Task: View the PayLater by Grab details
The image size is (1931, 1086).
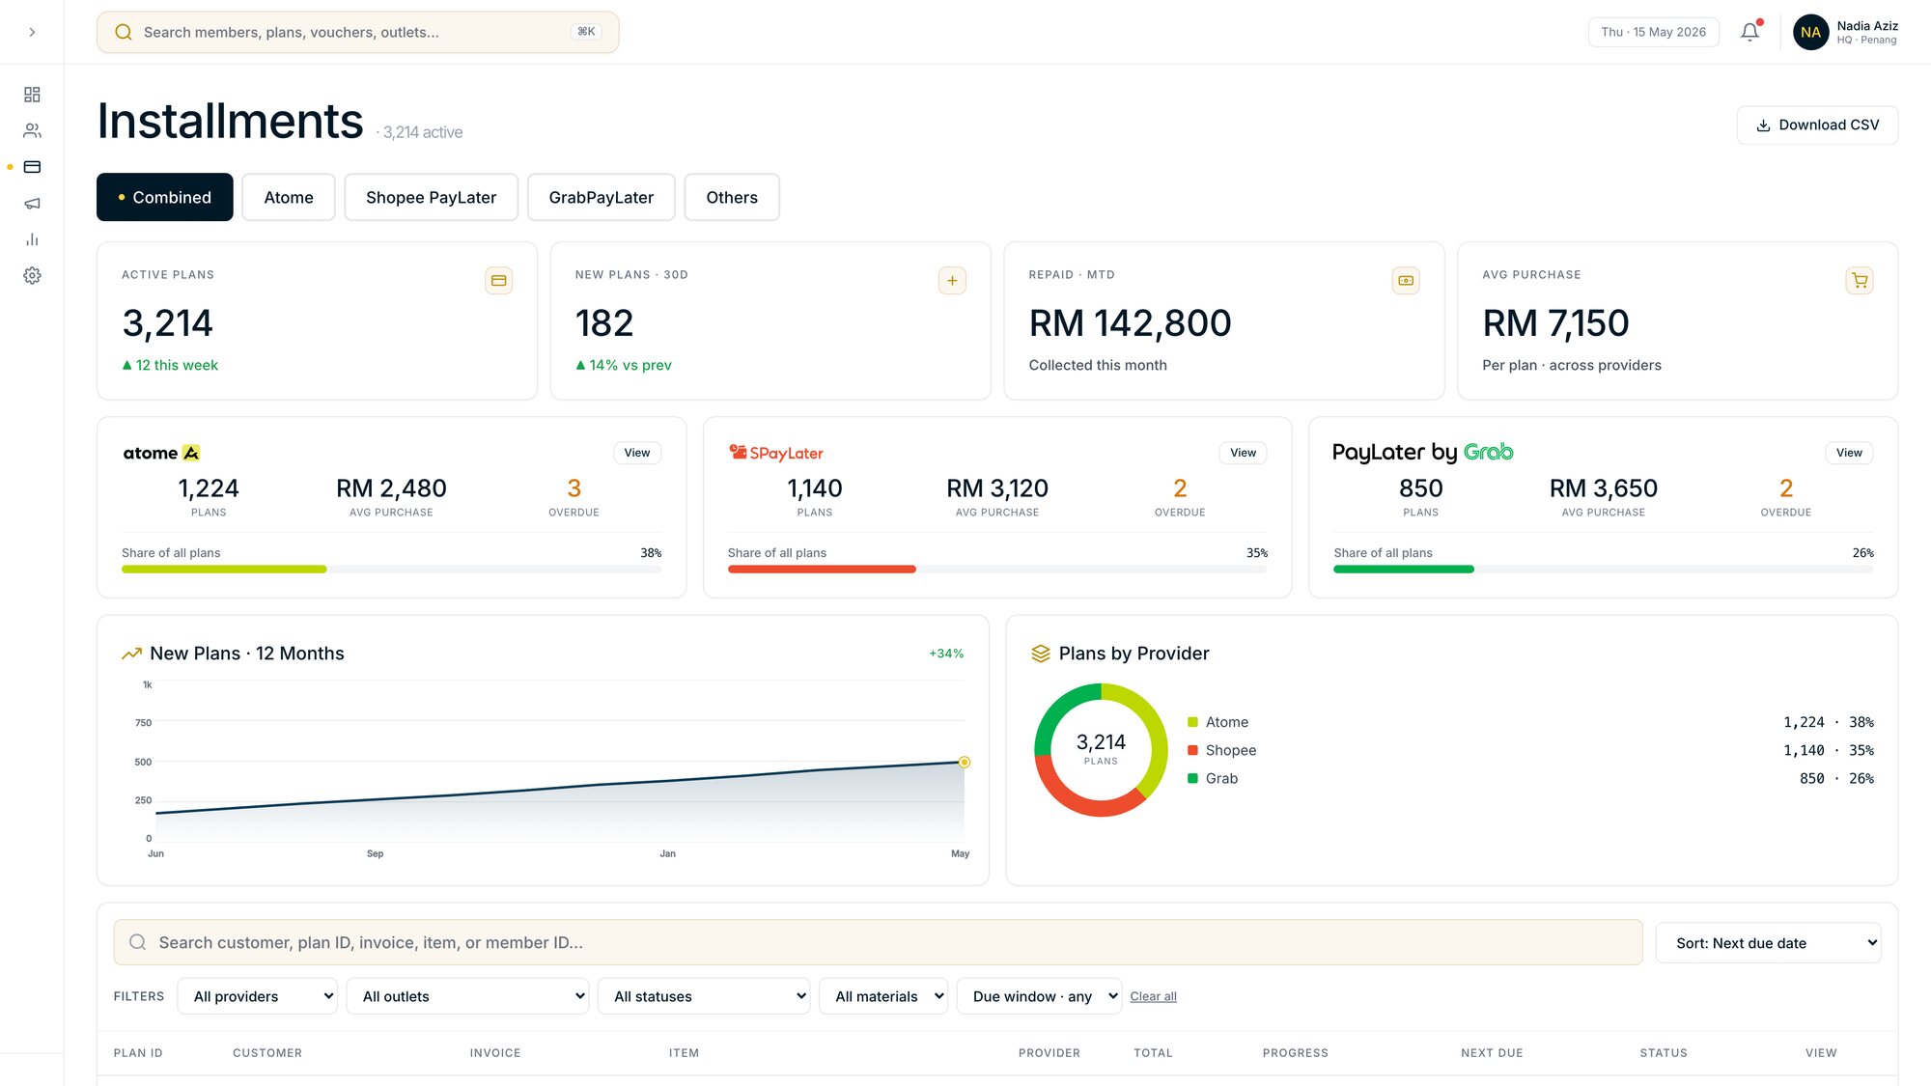Action: pos(1849,453)
